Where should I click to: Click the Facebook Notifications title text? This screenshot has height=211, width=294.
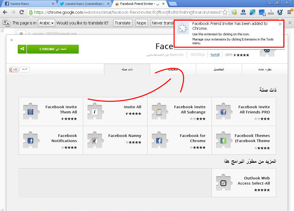pyautogui.click(x=64, y=138)
